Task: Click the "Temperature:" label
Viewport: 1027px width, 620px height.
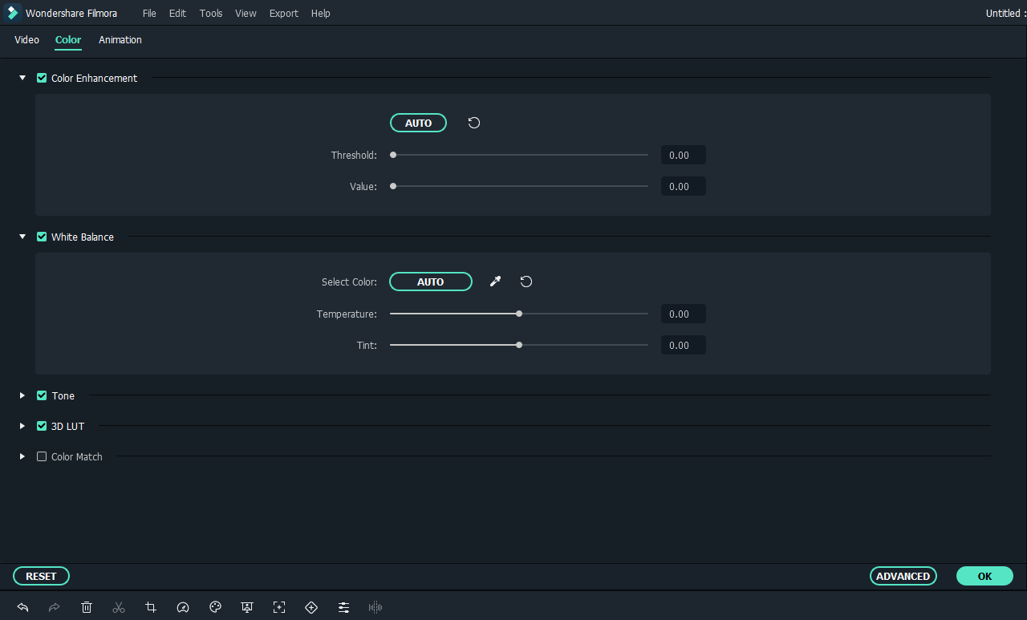Action: pos(347,314)
